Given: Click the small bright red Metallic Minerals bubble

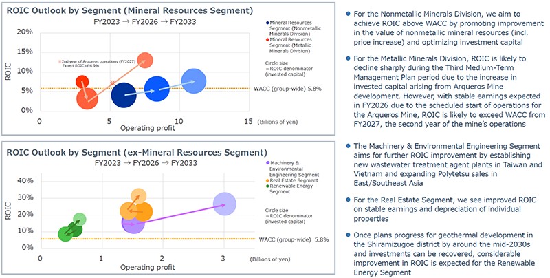Looking at the screenshot, I should (x=82, y=83).
